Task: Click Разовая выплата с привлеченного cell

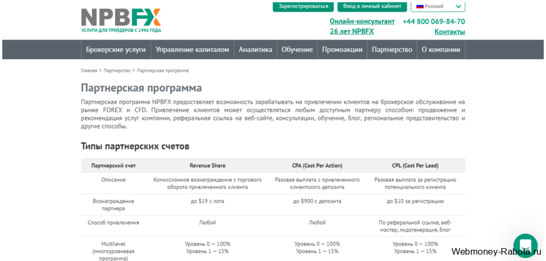Action: [317, 184]
